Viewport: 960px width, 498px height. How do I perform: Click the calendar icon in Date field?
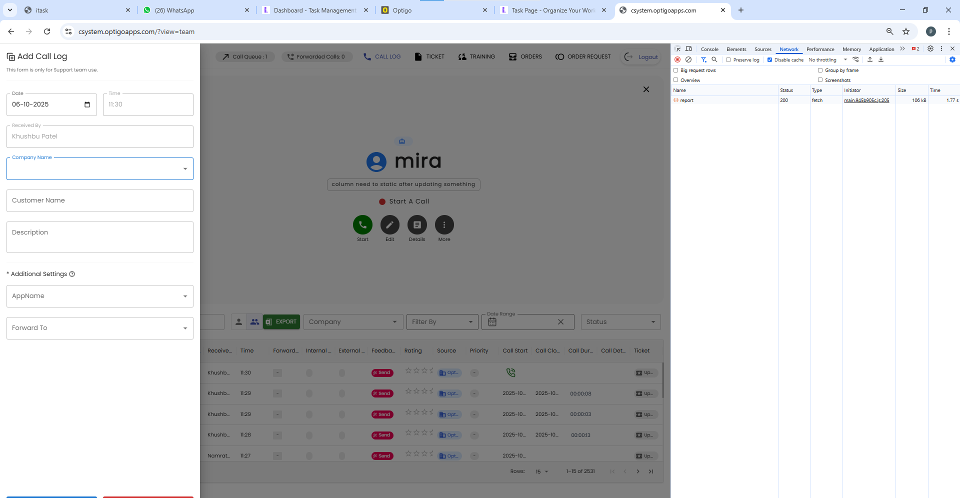(x=87, y=104)
